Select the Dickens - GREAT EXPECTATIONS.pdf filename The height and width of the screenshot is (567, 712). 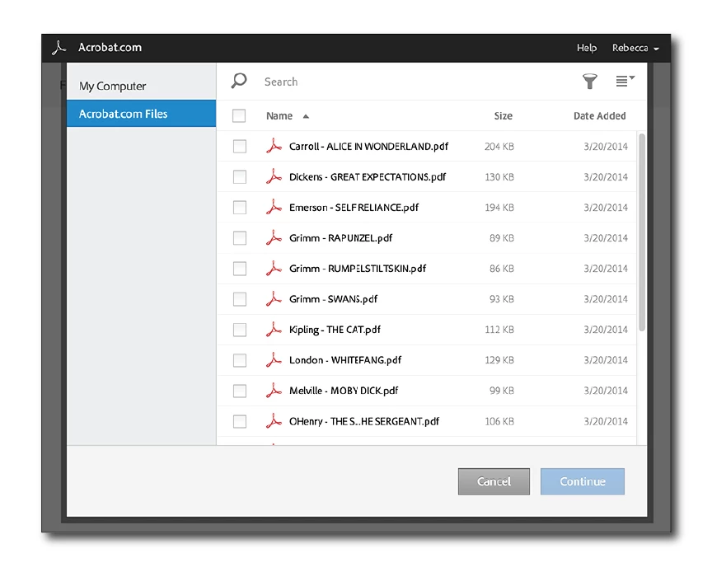[368, 176]
